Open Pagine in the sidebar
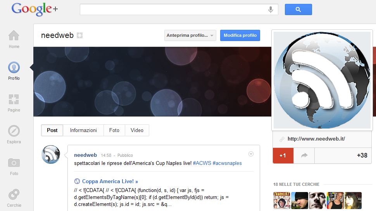 coord(14,103)
